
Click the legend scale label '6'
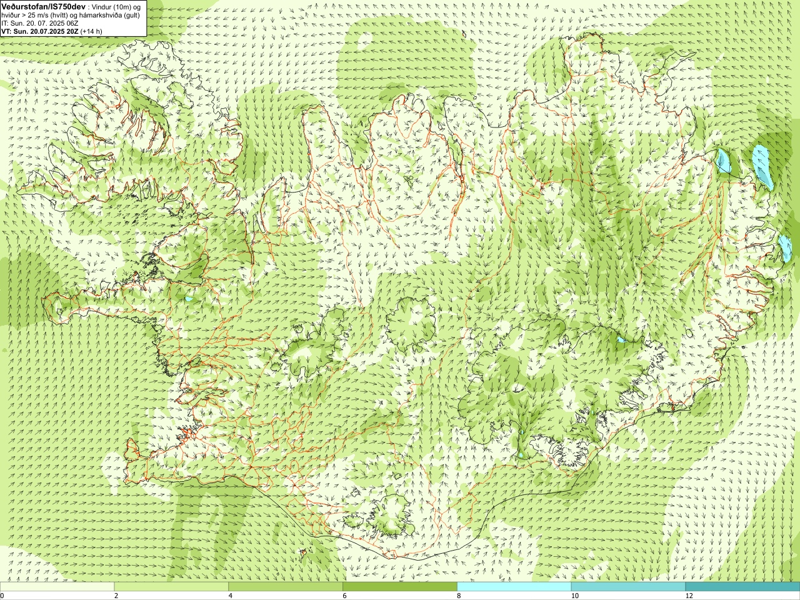tap(345, 596)
